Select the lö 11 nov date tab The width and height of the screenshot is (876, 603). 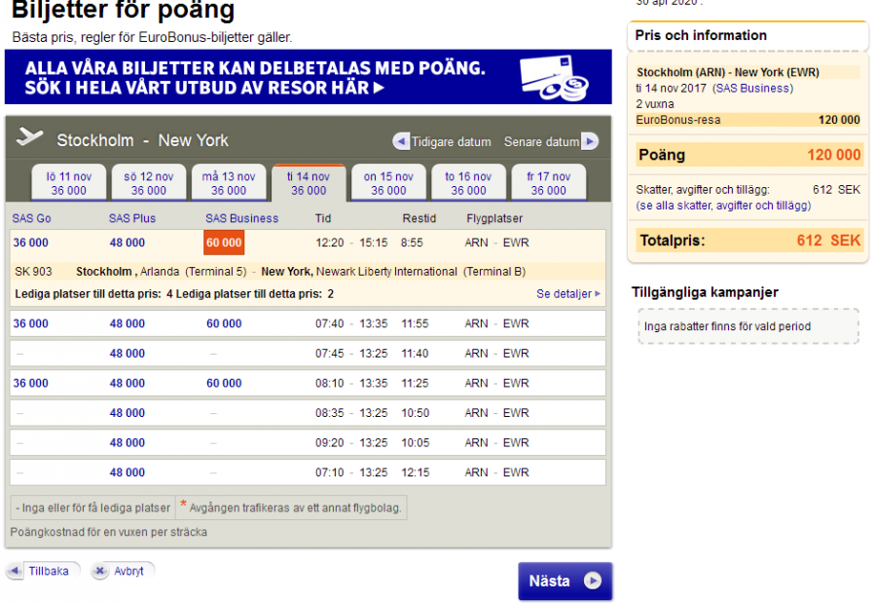(x=69, y=183)
